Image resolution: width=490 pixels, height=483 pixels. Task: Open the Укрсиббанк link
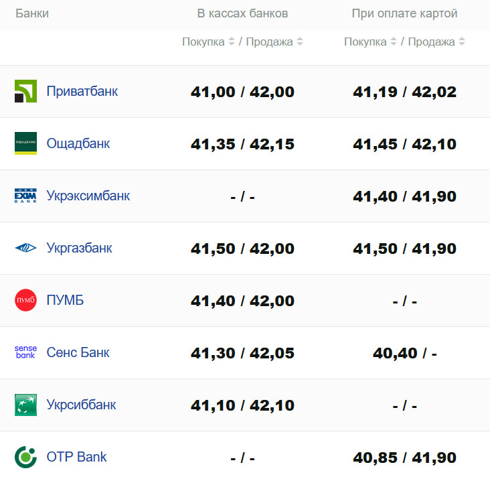82,405
